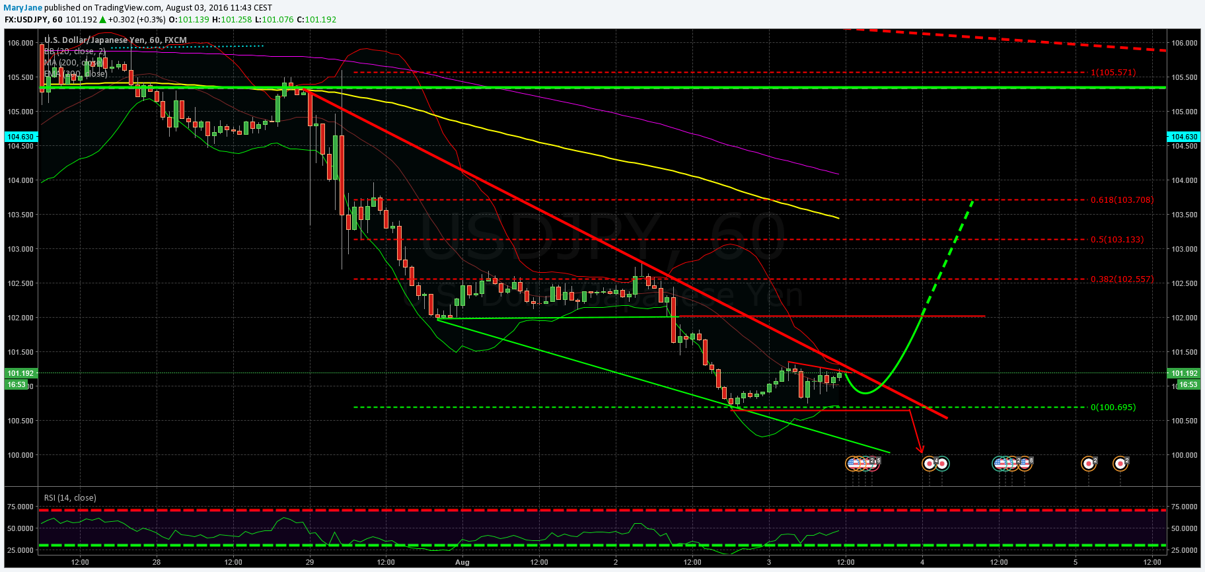
Task: Click the US flag event icon with badge 8
Action: coord(1024,464)
